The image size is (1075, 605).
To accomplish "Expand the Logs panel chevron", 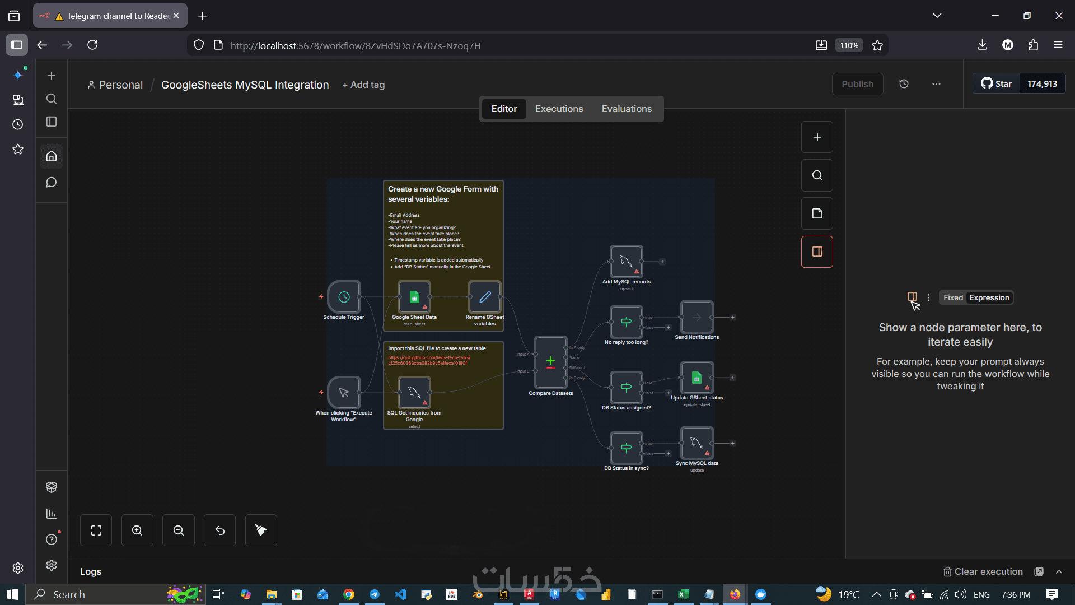I will pyautogui.click(x=1059, y=571).
